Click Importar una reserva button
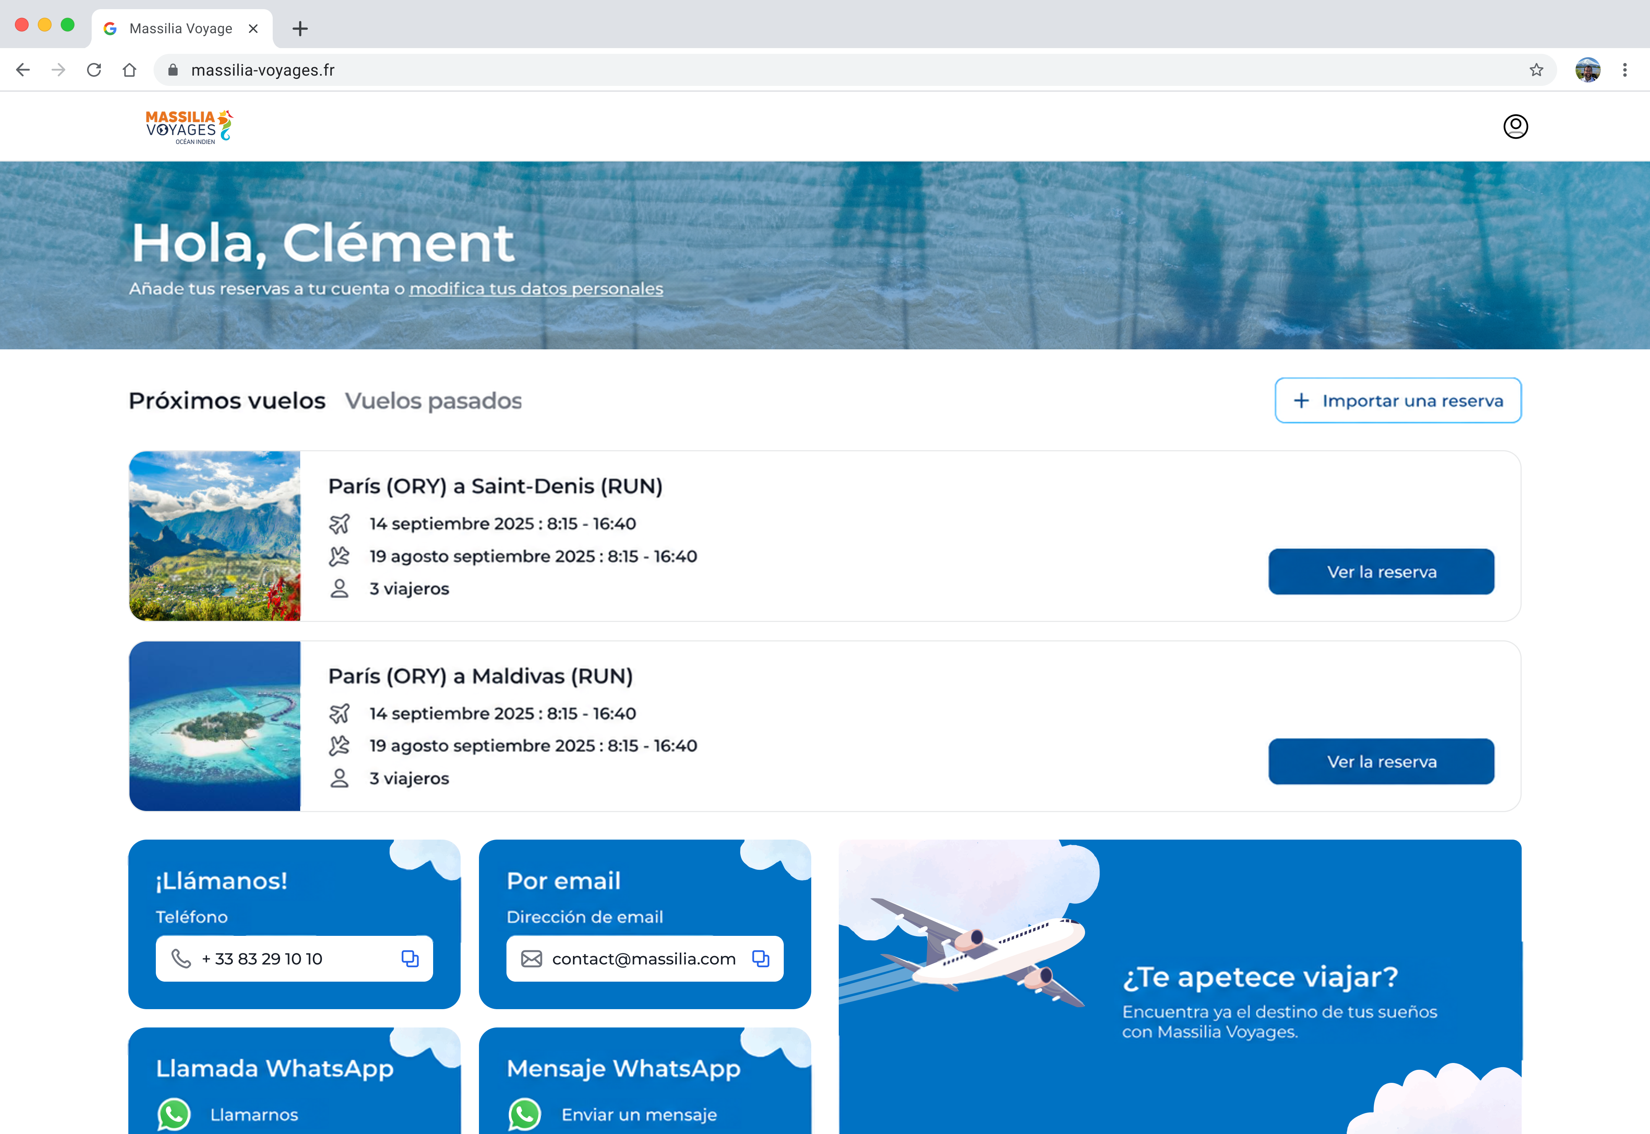 coord(1398,401)
